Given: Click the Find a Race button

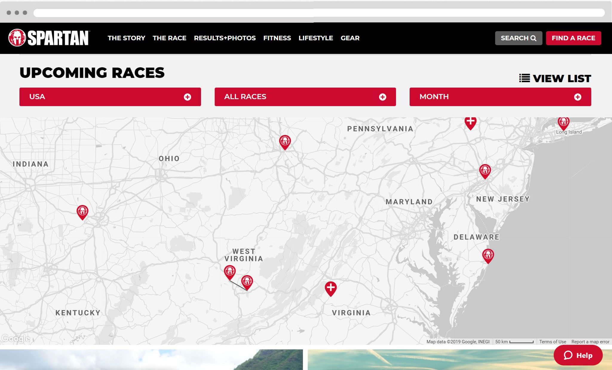Looking at the screenshot, I should [x=573, y=38].
